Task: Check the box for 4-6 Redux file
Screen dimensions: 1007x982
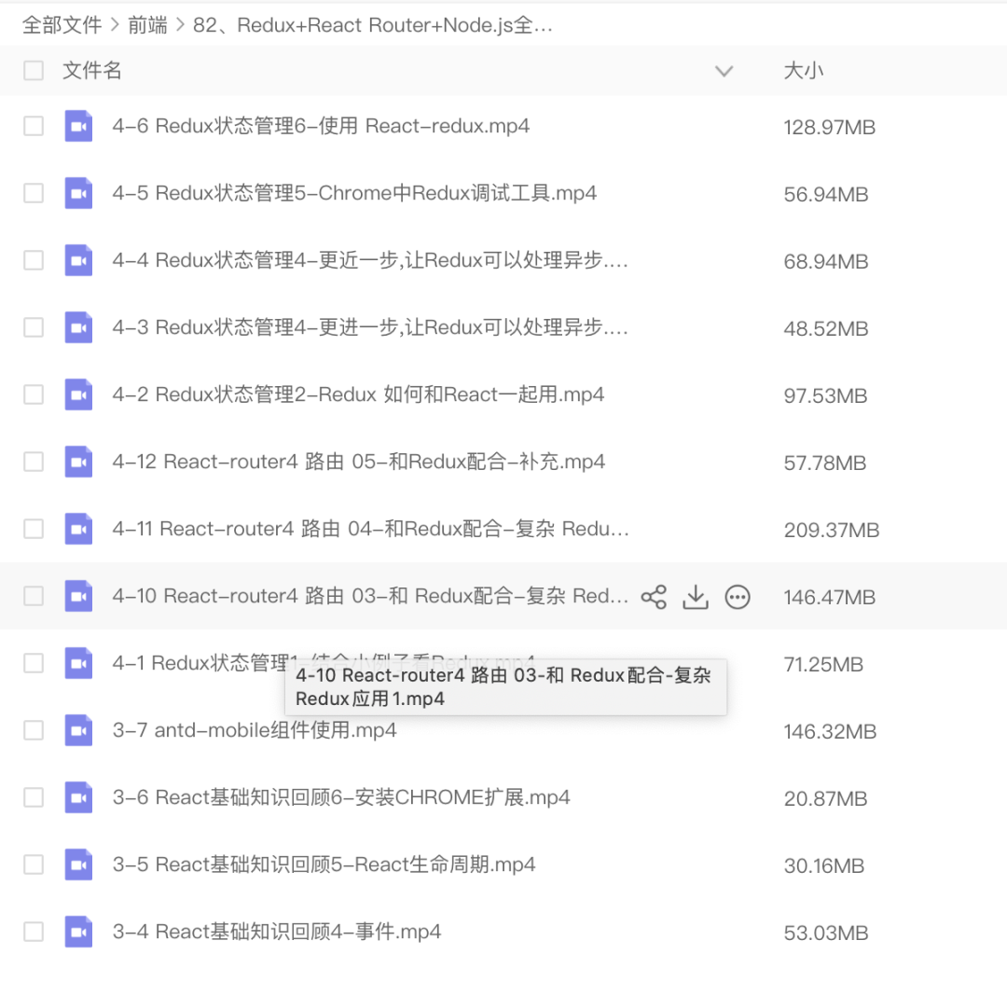Action: click(34, 126)
